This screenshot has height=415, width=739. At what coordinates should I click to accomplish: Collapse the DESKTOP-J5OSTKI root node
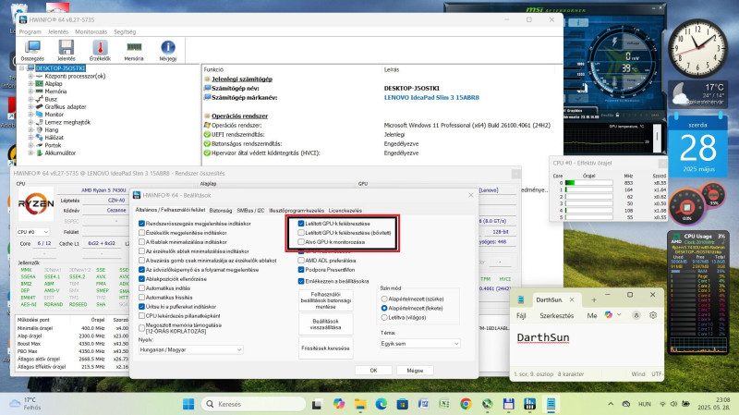point(21,68)
